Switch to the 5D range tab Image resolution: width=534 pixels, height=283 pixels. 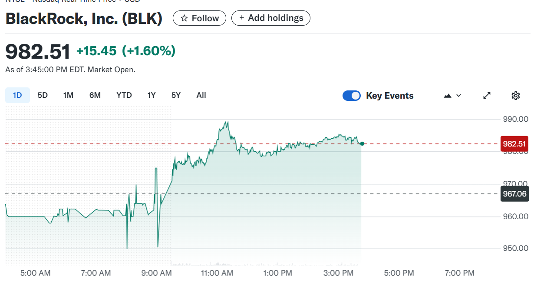[x=43, y=95]
